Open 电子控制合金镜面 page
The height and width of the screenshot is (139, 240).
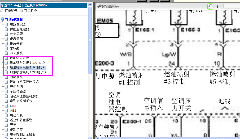pos(23,134)
